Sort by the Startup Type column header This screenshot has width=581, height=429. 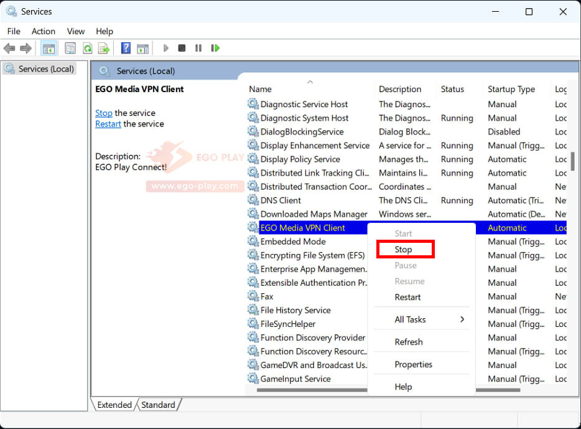tap(511, 90)
